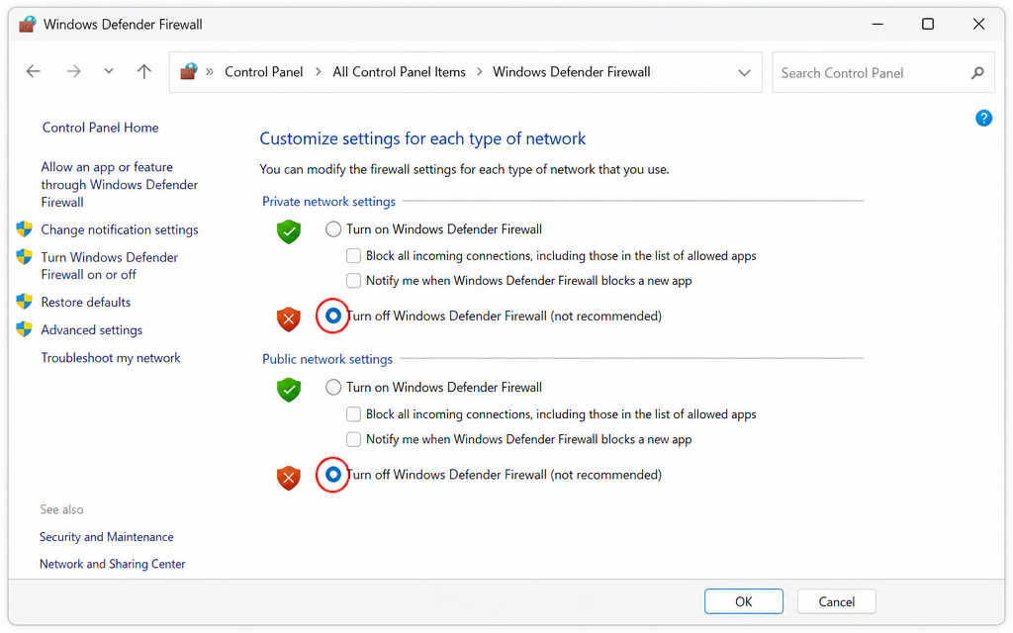Check Block all incoming connections under Public
Viewport: 1013px width, 633px height.
coord(353,414)
